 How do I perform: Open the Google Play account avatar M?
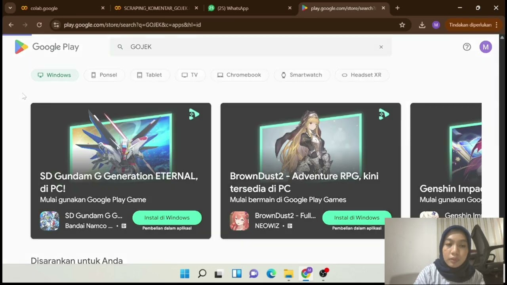click(486, 47)
